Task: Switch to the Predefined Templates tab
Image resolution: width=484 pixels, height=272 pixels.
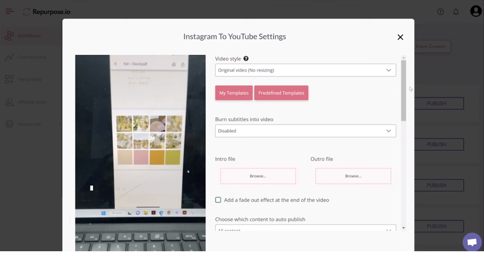Action: [281, 93]
